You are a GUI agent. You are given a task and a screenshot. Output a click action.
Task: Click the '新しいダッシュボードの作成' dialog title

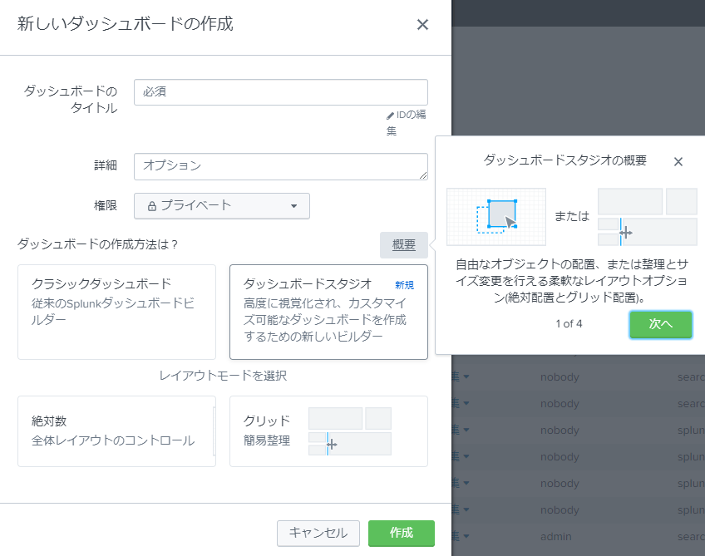pos(125,24)
